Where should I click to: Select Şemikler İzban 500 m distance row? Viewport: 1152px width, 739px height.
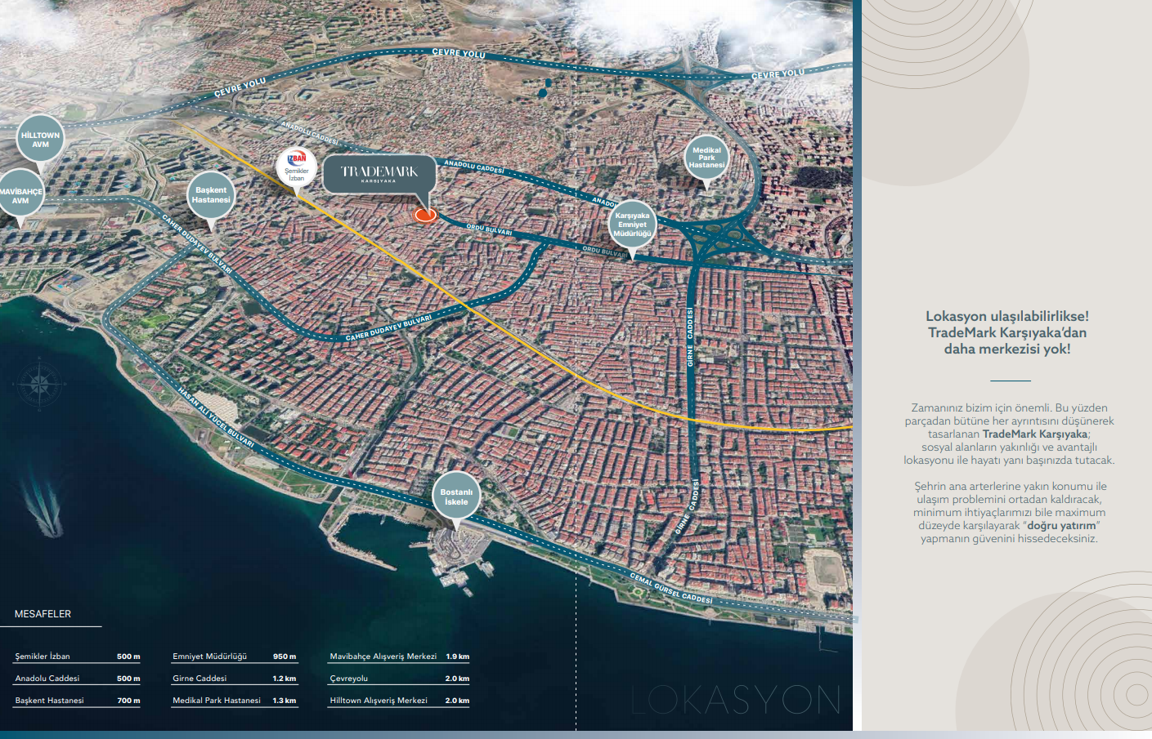[x=77, y=657]
